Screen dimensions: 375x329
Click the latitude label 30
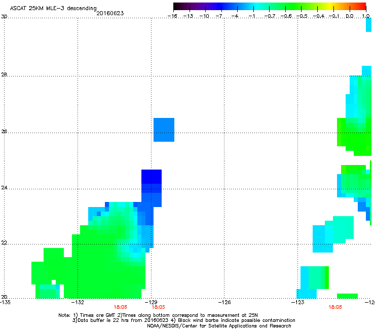coord(4,17)
